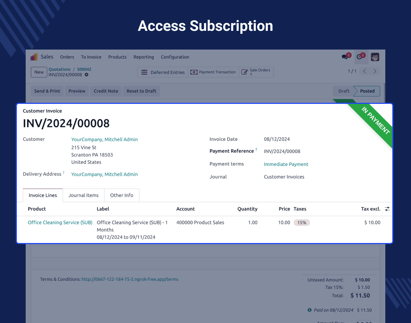This screenshot has height=323, width=411.
Task: Open the Immediate Payment terms link
Action: [286, 164]
